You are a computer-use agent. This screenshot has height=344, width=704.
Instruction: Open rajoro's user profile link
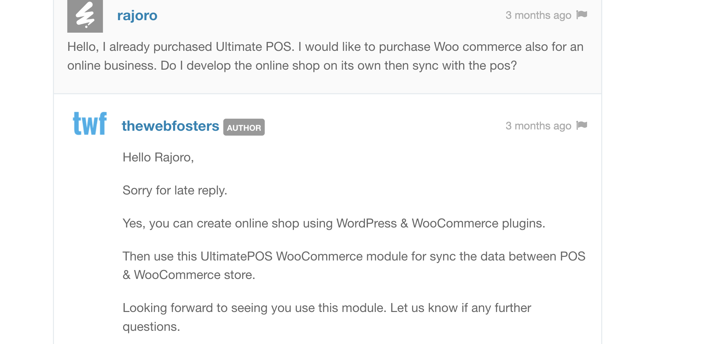click(x=137, y=16)
